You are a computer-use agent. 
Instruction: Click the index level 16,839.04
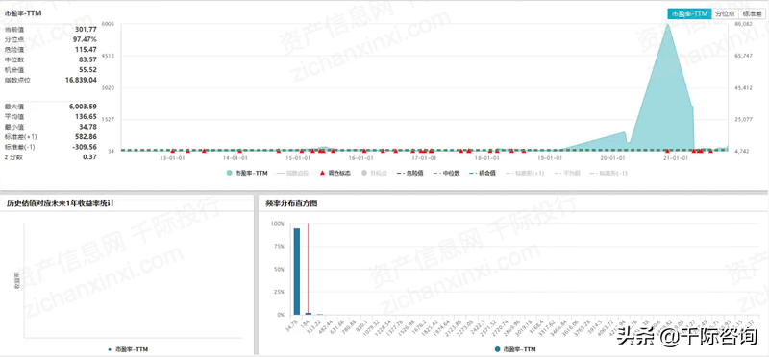click(x=81, y=80)
